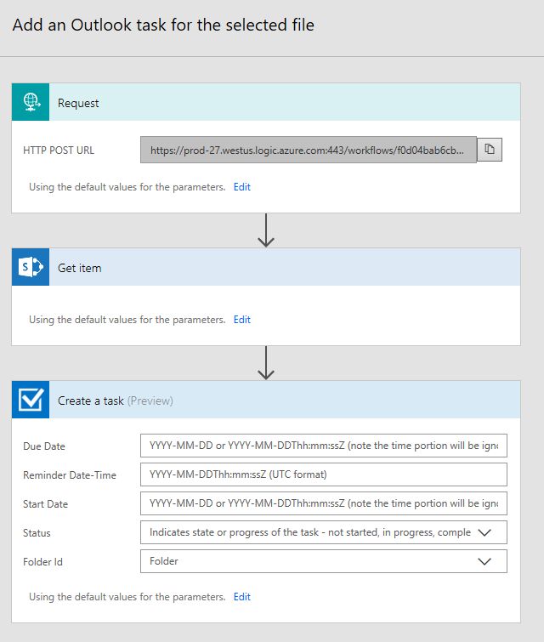
Task: Collapse the Get item step header
Action: 285,268
